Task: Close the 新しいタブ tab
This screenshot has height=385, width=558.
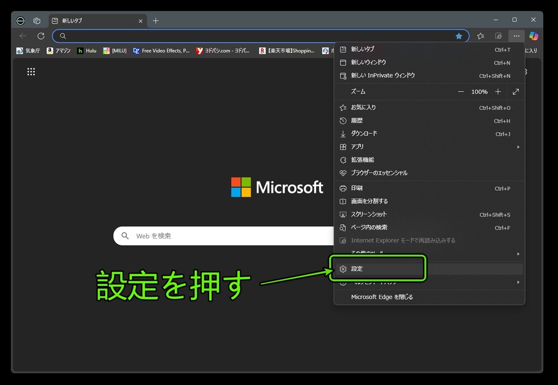Action: click(140, 21)
